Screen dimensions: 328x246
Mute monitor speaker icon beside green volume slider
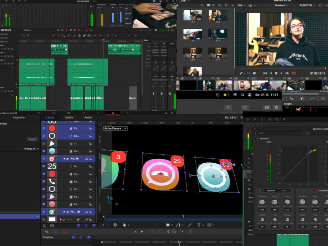click(x=156, y=30)
